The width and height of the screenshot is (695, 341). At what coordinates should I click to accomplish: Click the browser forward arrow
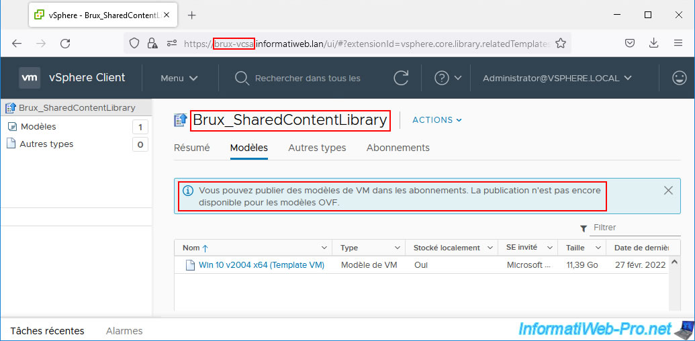(x=41, y=44)
